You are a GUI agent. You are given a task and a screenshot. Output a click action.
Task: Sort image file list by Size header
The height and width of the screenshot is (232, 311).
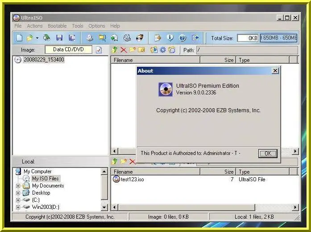(218, 60)
